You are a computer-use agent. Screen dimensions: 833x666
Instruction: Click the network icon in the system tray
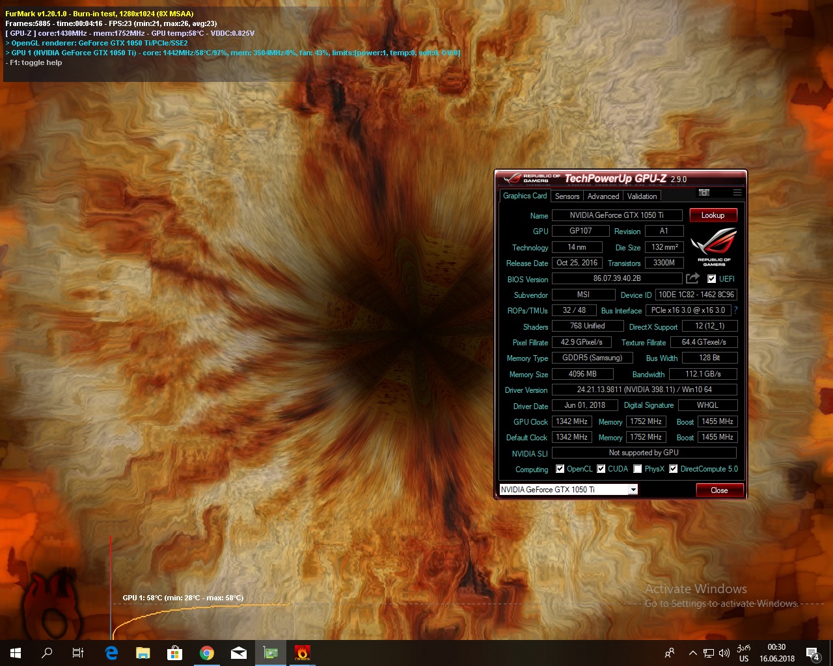pos(709,653)
